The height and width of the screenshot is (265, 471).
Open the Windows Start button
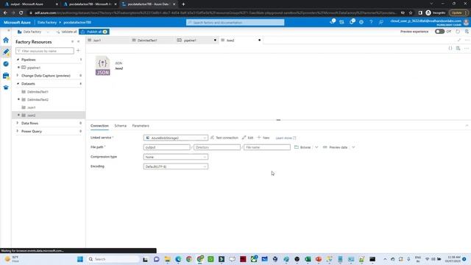pyautogui.click(x=80, y=259)
